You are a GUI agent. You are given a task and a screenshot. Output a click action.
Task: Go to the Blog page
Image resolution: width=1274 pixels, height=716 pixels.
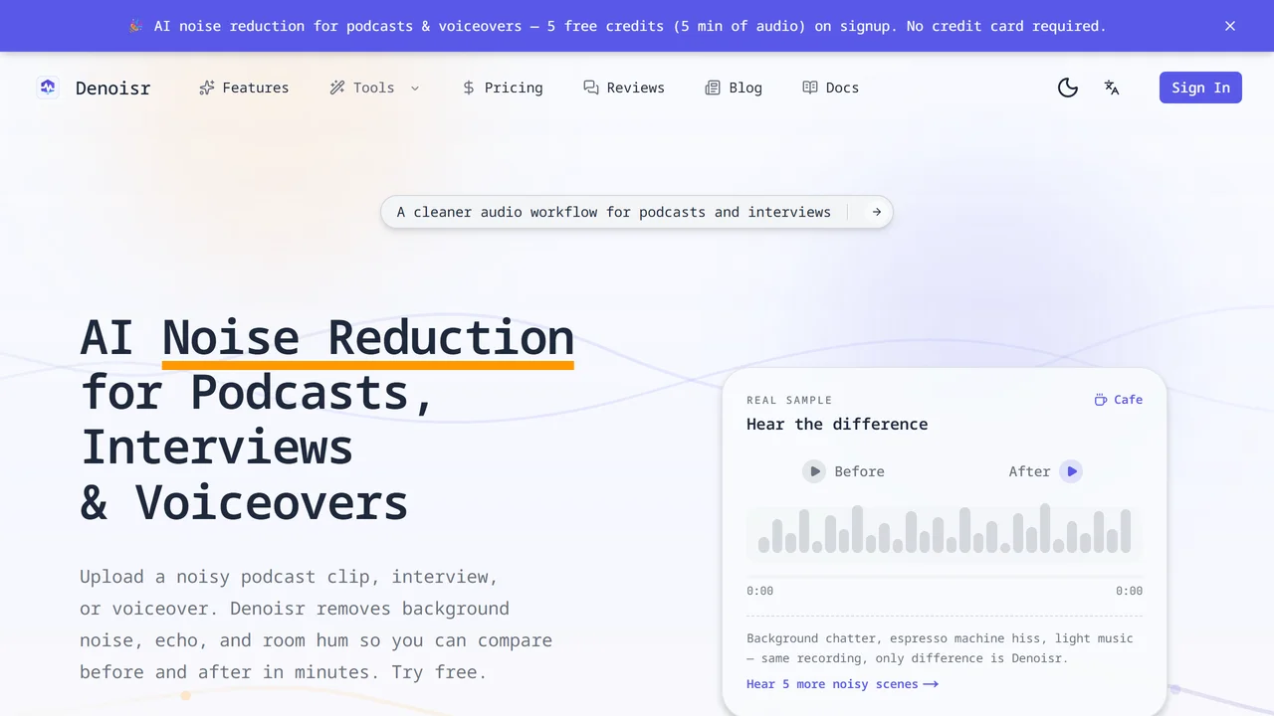pyautogui.click(x=734, y=88)
